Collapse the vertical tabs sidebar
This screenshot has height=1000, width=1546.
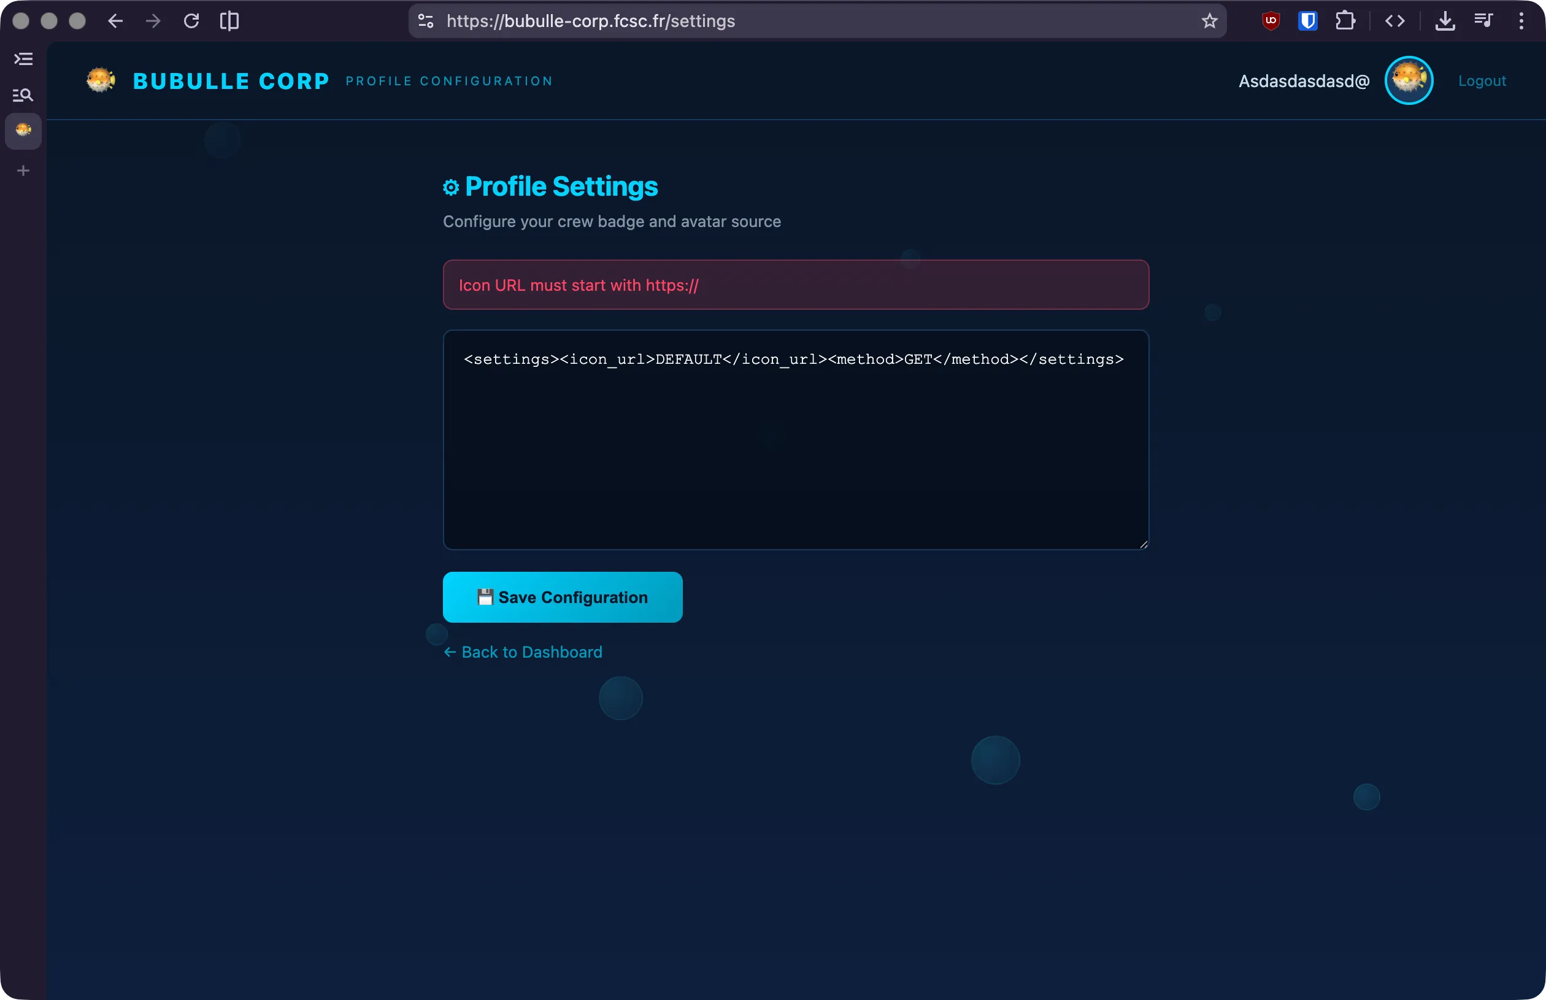click(x=23, y=59)
